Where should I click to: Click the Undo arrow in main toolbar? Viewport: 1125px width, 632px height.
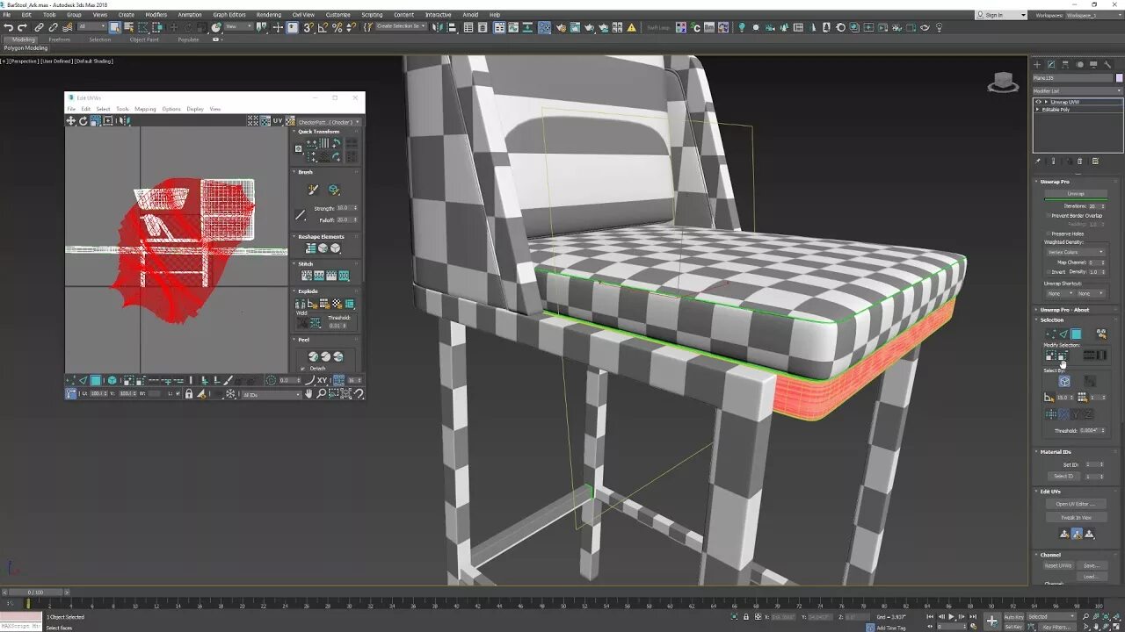[x=8, y=27]
